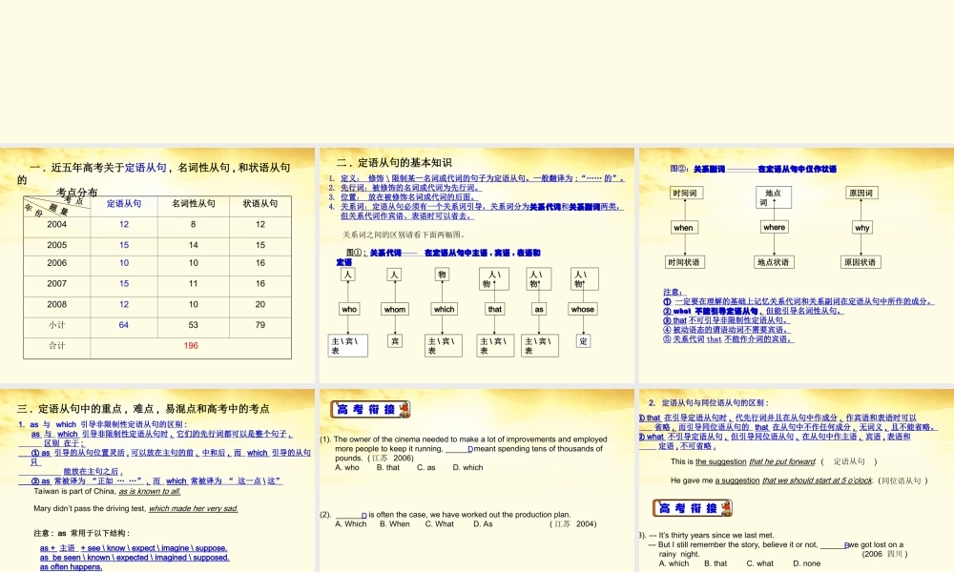Open the slide about 定语从句与同位语从句的区别
Screen dimensions: 954x572
click(797, 480)
